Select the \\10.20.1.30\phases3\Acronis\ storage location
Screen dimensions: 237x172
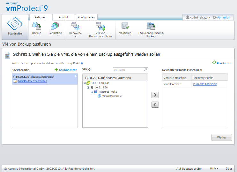(x=45, y=79)
